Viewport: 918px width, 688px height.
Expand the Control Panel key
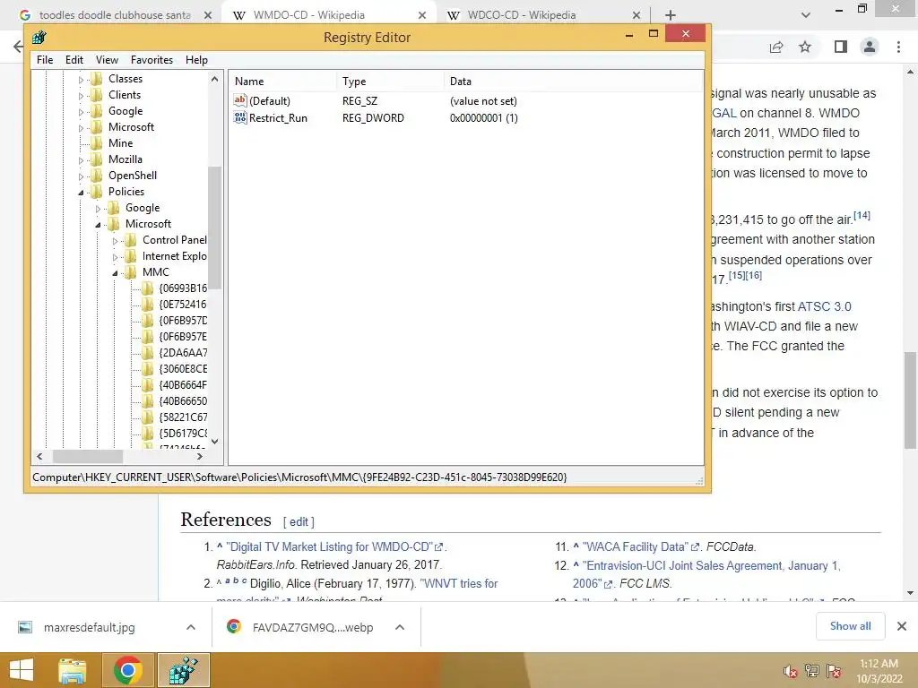pyautogui.click(x=115, y=240)
